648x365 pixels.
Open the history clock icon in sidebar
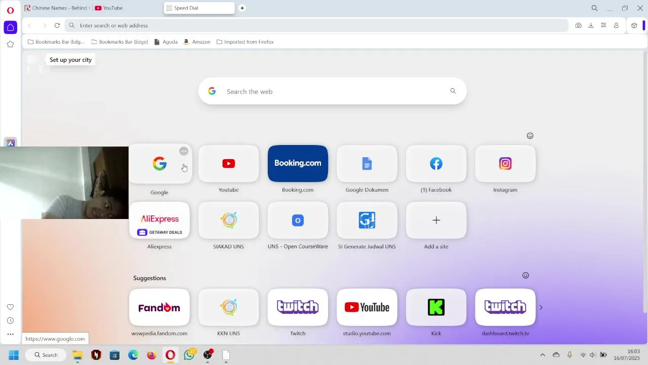click(10, 321)
